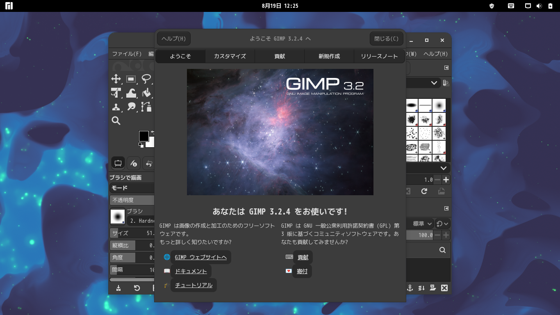
Task: Select the solid ellipse brush thumbnail
Action: (x=412, y=105)
